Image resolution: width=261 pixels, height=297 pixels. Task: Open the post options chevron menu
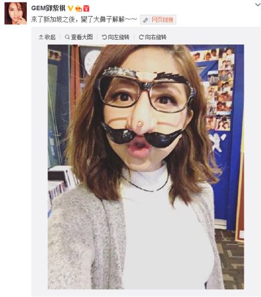257,5
